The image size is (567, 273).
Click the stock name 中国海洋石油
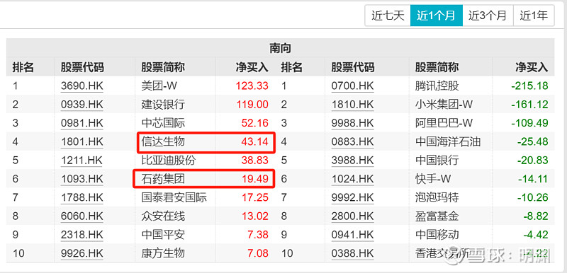[x=448, y=141]
